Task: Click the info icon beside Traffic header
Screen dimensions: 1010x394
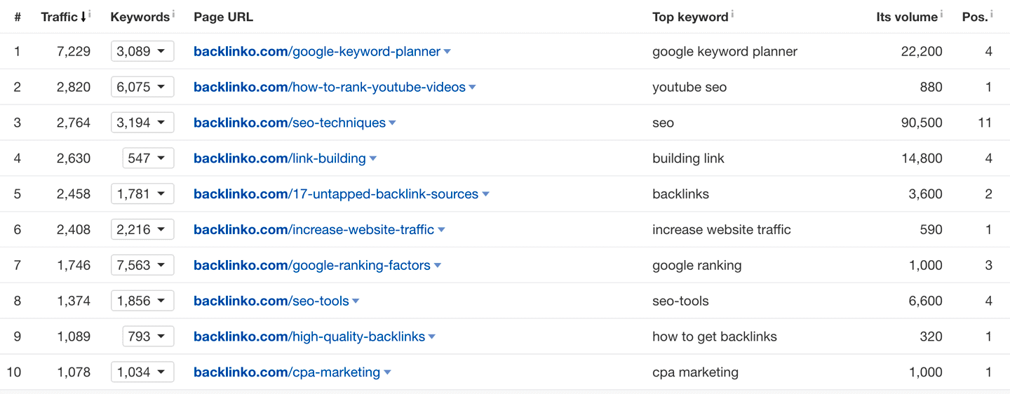Action: pyautogui.click(x=90, y=13)
